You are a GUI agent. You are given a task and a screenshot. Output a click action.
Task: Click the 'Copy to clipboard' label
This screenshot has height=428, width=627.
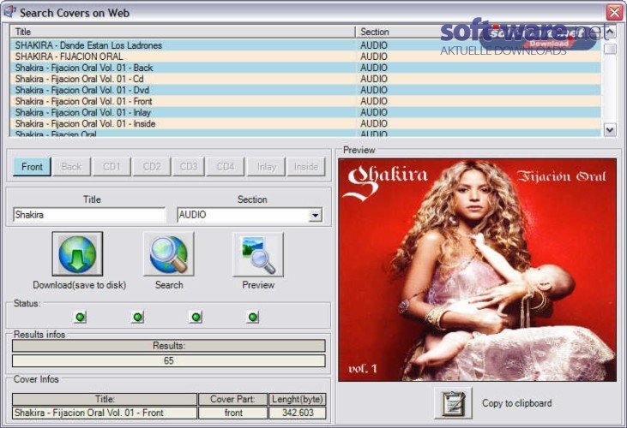coord(516,403)
